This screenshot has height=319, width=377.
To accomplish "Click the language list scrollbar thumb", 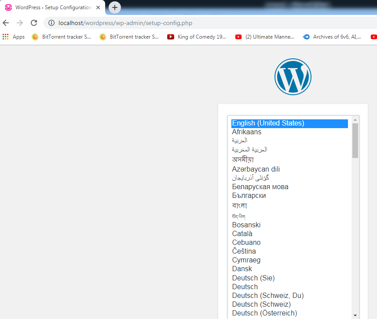I will pos(355,140).
